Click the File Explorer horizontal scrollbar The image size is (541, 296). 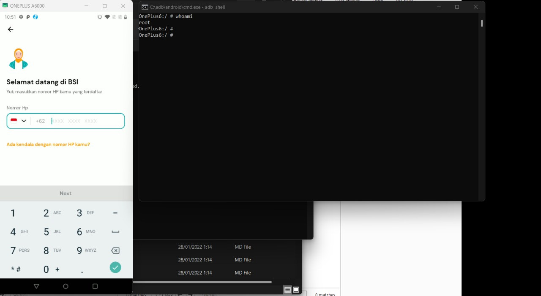click(202, 282)
